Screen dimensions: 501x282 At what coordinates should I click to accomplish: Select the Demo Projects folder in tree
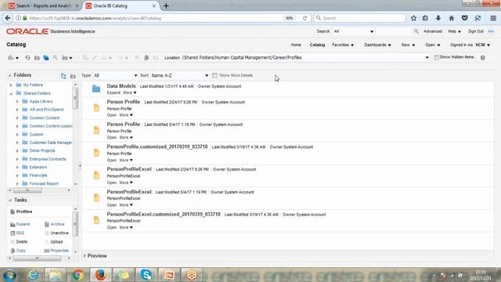41,150
